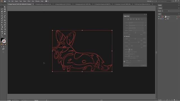The width and height of the screenshot is (180, 101).
Task: Select the Type tool
Action: click(2, 14)
